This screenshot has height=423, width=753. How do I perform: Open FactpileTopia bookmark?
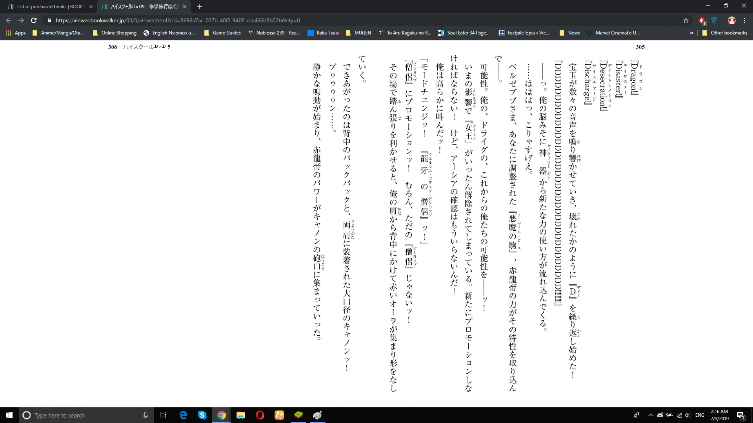click(524, 33)
